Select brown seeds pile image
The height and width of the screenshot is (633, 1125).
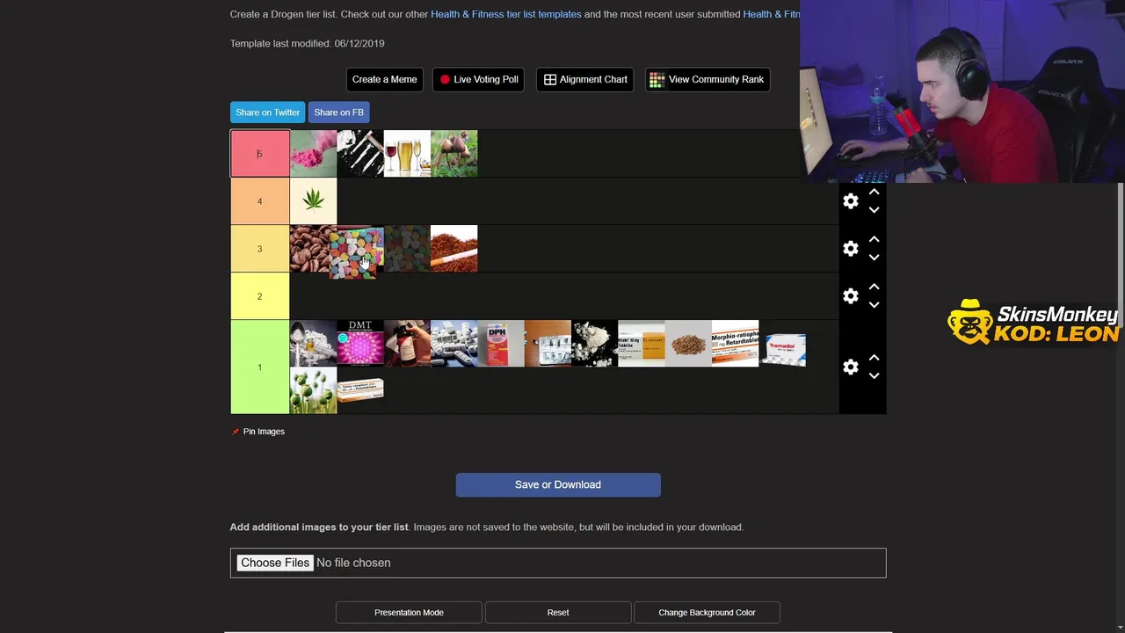[688, 344]
